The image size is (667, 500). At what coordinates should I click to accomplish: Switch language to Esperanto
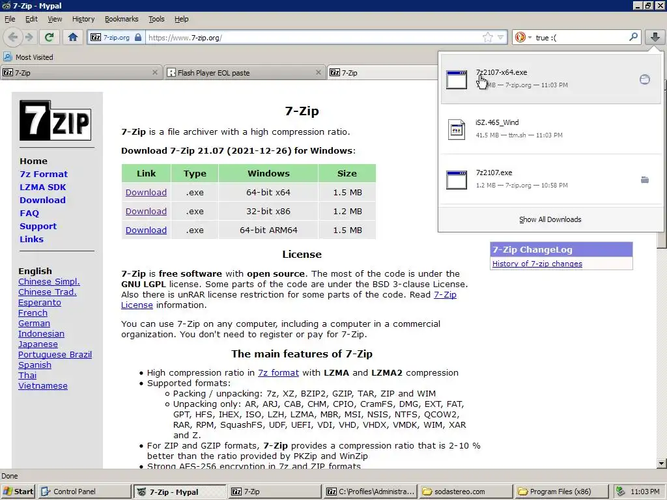(x=40, y=303)
